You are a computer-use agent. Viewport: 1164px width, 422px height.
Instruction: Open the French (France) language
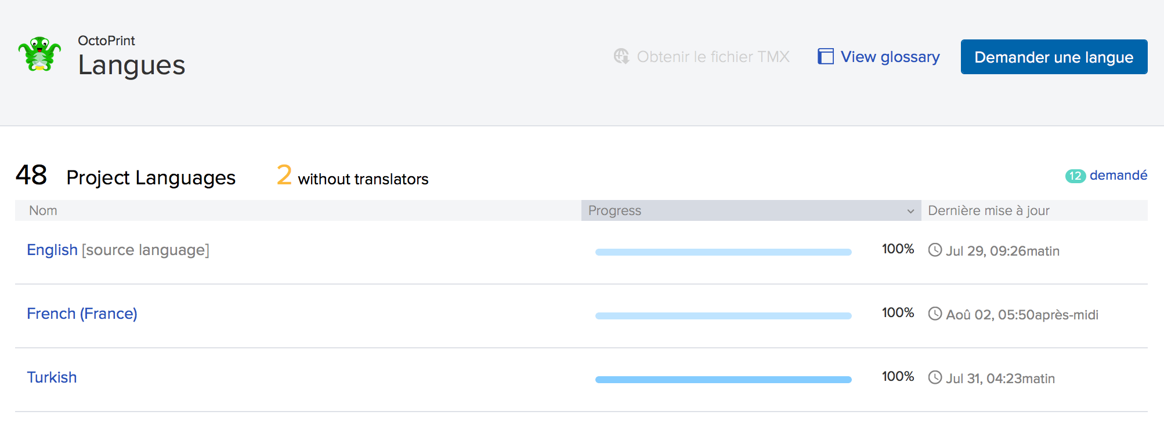(x=82, y=314)
